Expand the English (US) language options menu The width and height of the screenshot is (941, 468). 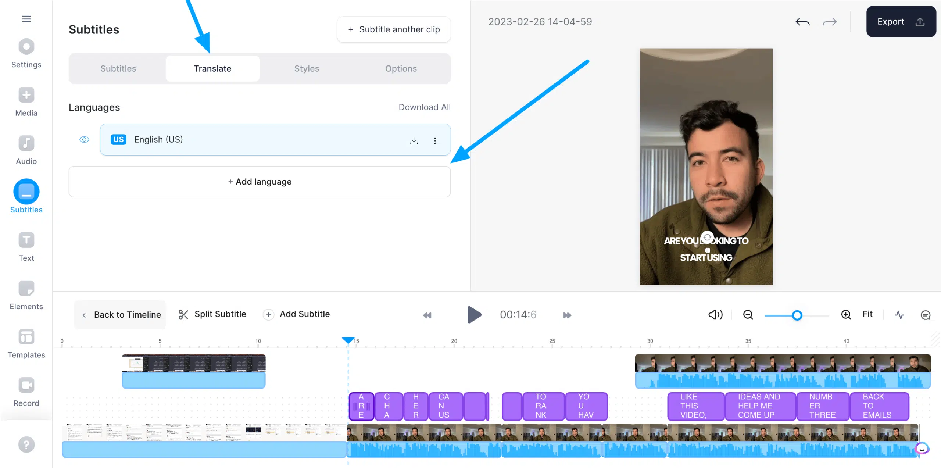(x=435, y=140)
